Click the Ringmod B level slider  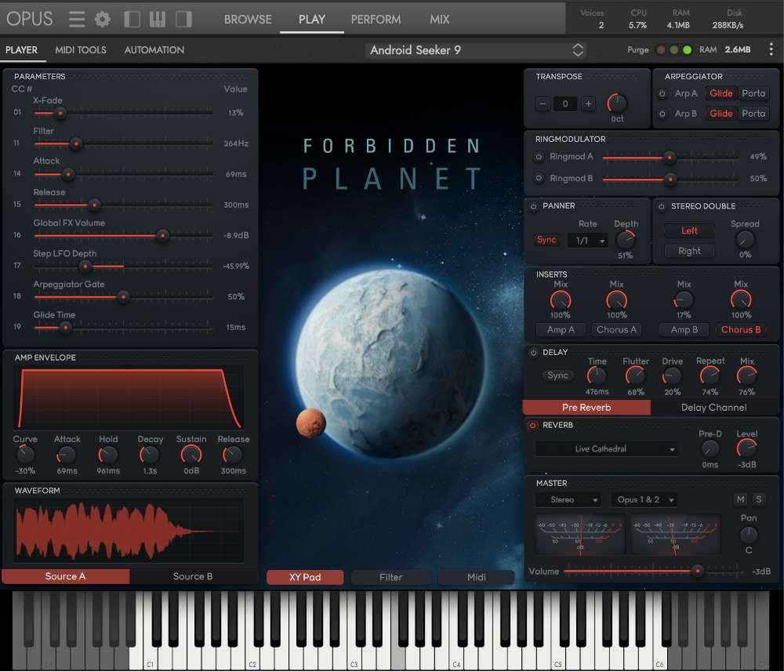pyautogui.click(x=672, y=179)
